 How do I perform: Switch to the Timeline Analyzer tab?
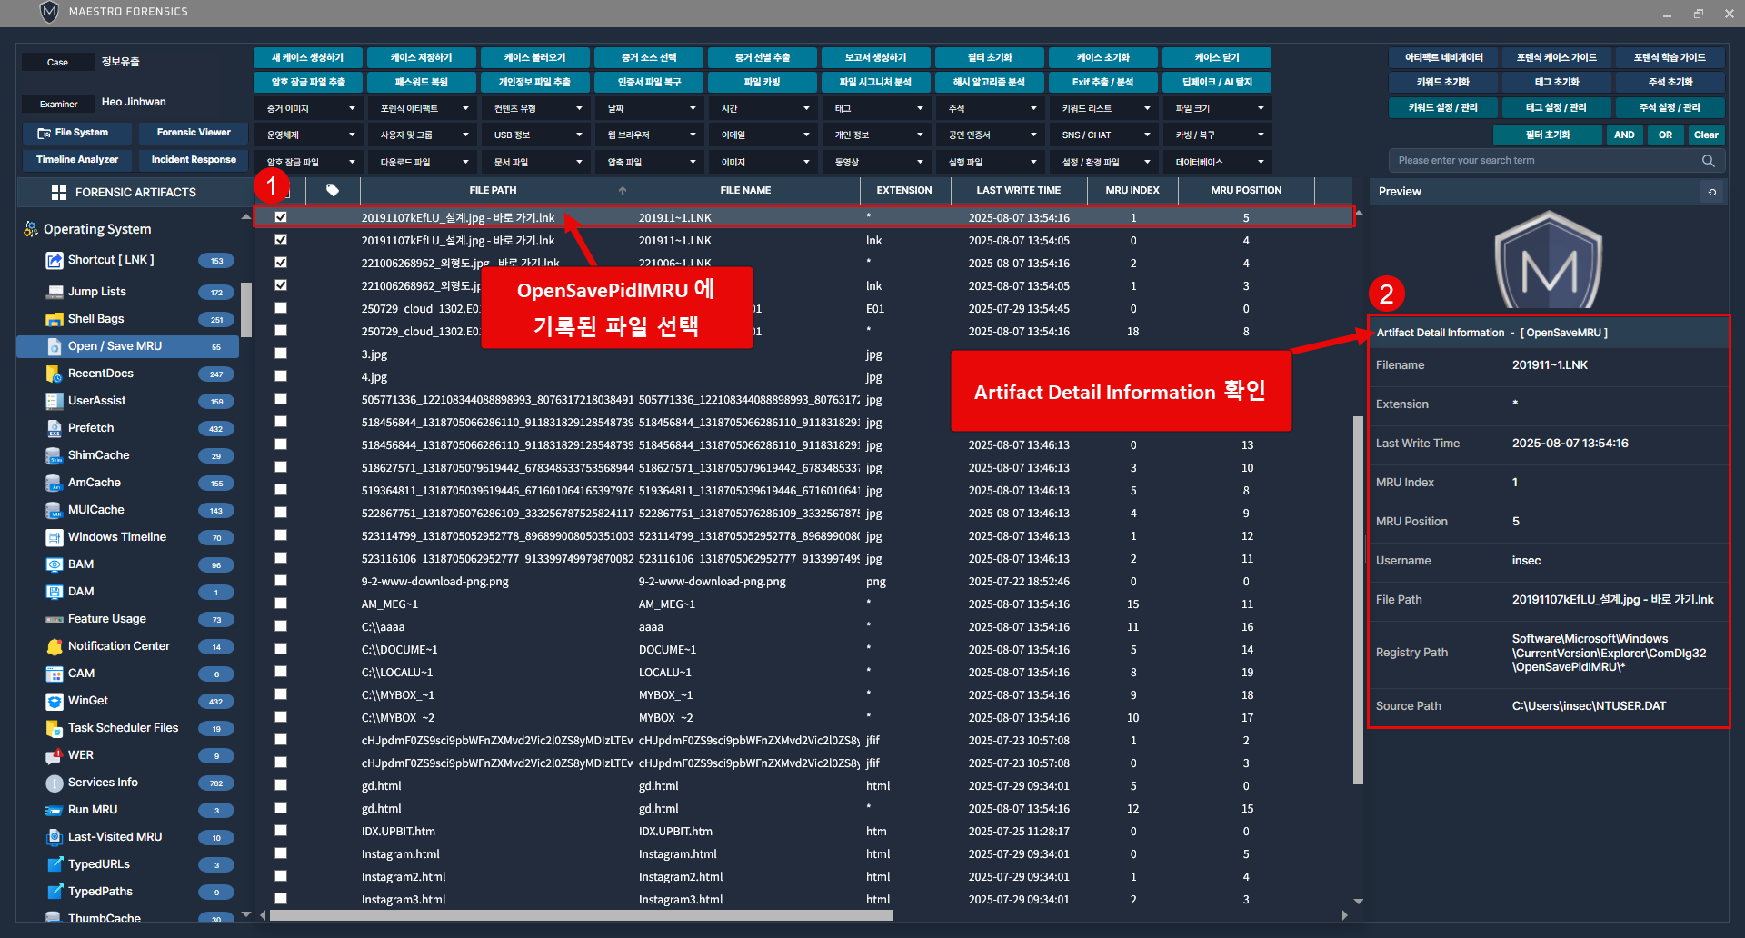coord(77,160)
